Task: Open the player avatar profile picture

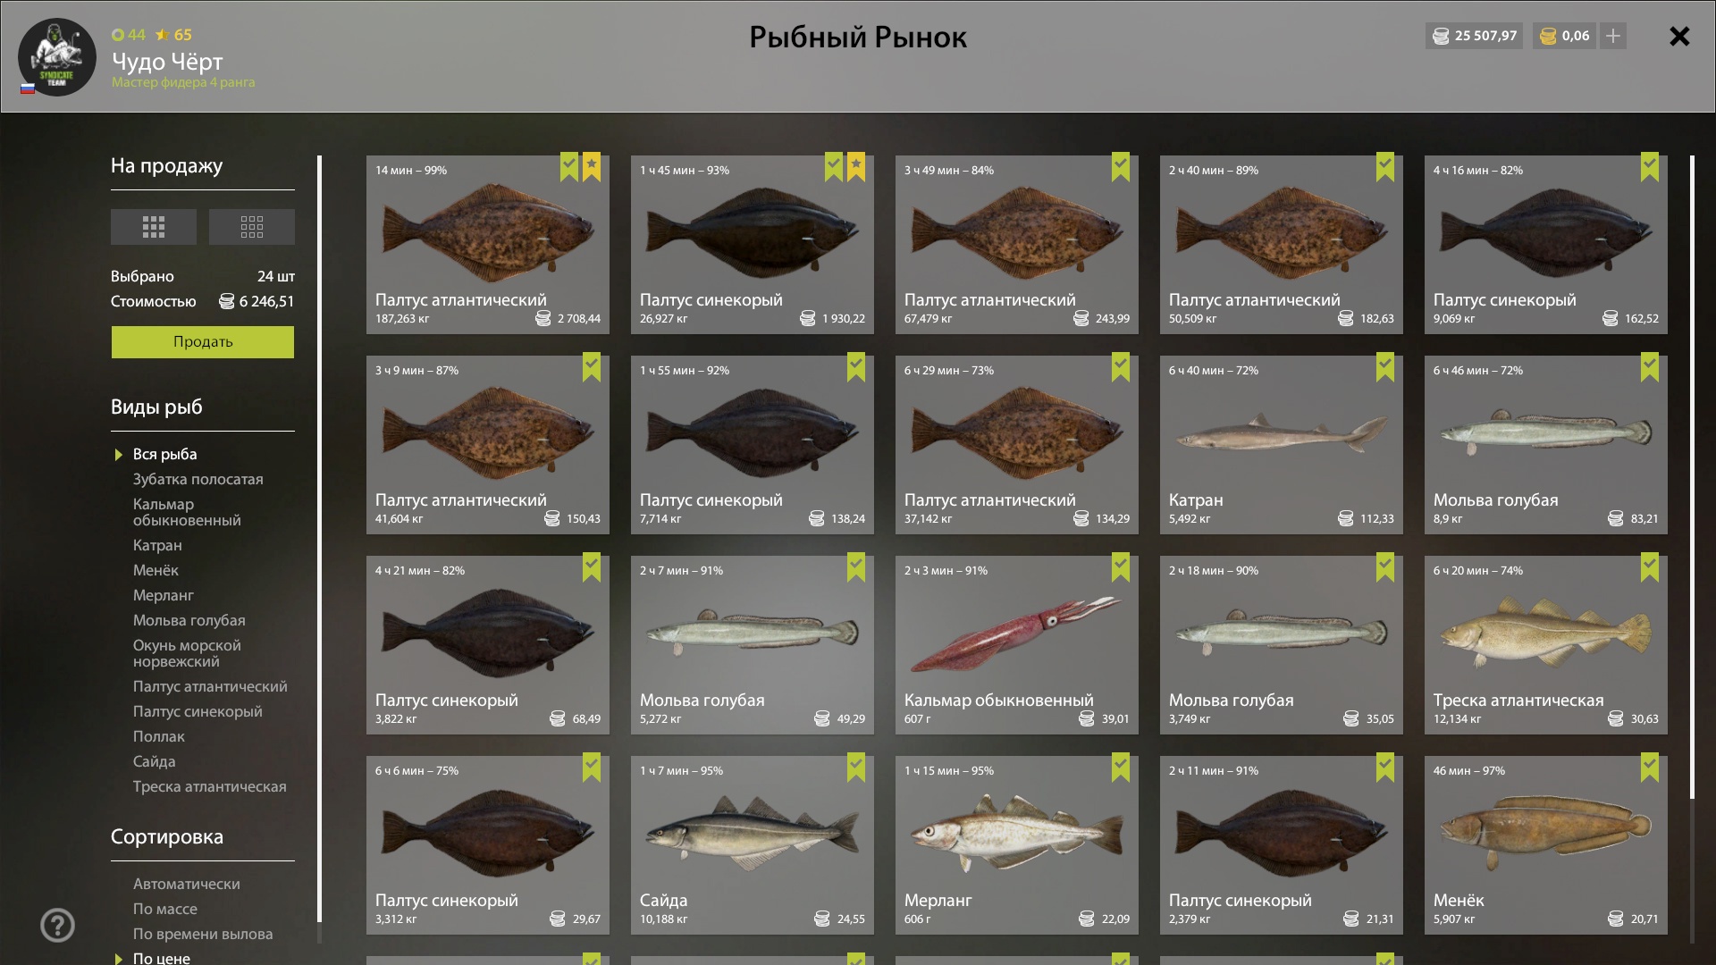Action: 57,57
